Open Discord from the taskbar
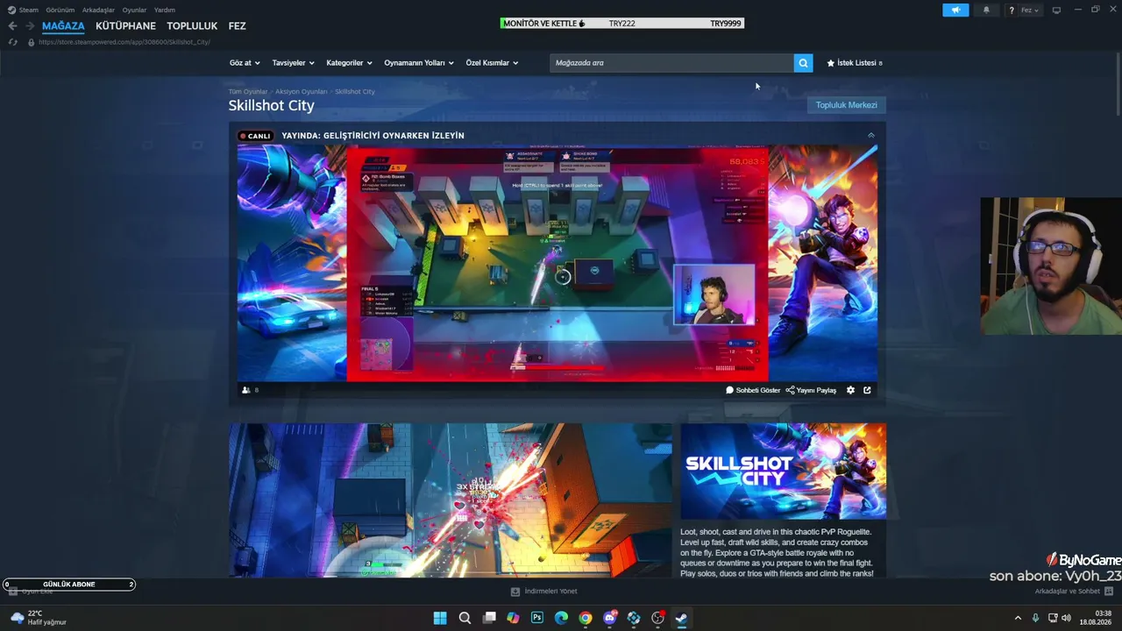Image resolution: width=1122 pixels, height=631 pixels. (610, 618)
